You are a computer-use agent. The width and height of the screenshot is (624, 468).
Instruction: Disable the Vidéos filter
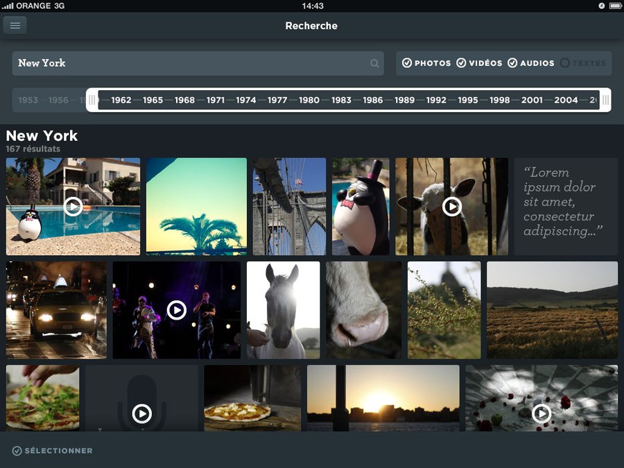461,63
